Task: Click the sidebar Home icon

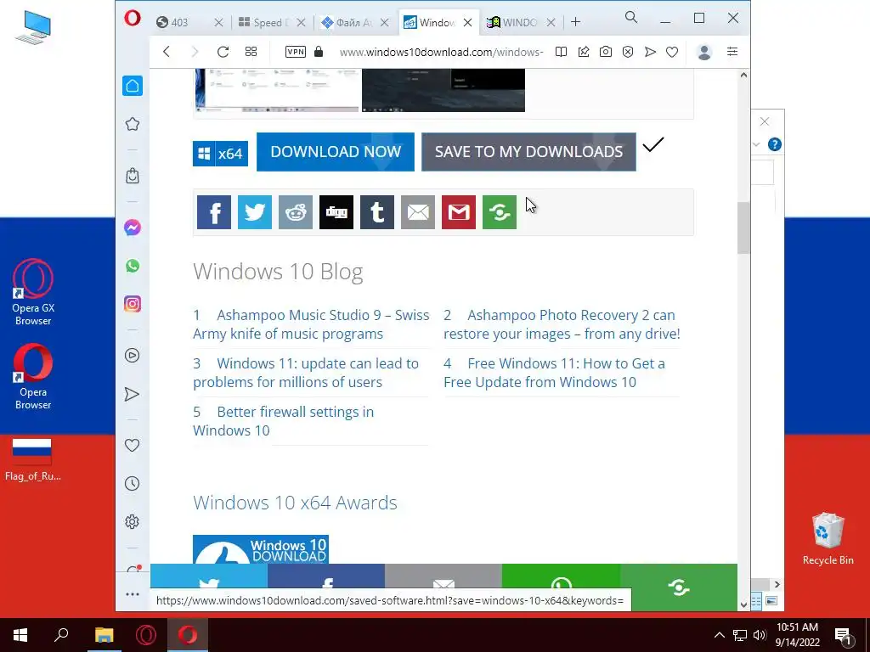Action: [x=132, y=86]
